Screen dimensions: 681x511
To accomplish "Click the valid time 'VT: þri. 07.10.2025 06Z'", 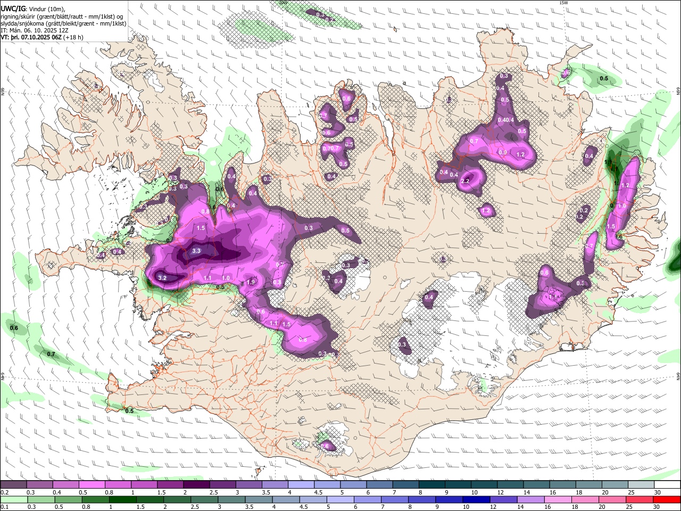I will click(31, 37).
